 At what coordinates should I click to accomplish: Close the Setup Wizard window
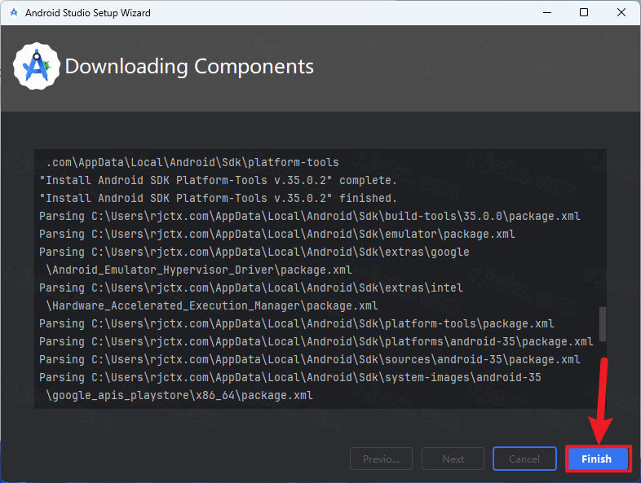point(621,13)
